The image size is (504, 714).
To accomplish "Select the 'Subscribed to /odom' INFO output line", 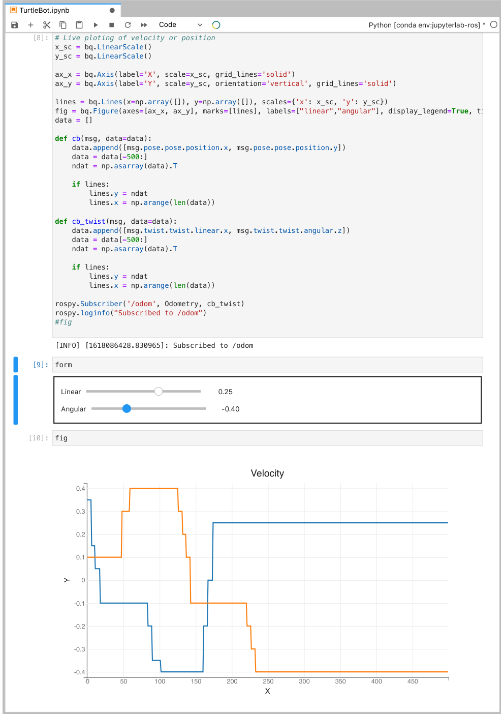I will 154,346.
